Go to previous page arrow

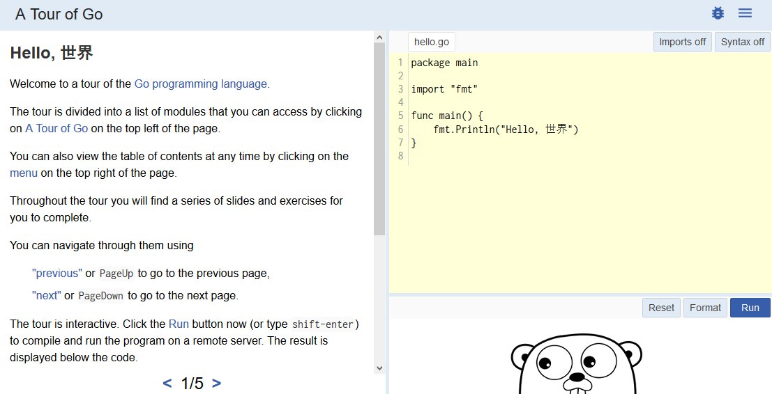coord(167,383)
